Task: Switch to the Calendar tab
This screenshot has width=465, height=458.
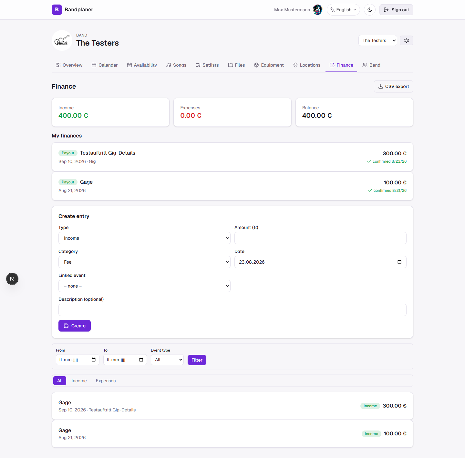Action: 105,65
